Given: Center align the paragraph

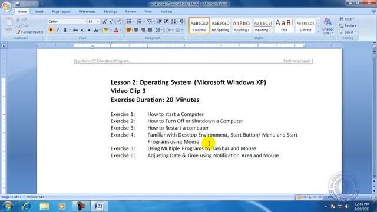Looking at the screenshot, I should [x=136, y=30].
